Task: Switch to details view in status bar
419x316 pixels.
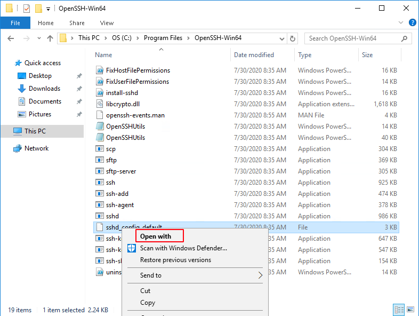Action: [x=399, y=310]
